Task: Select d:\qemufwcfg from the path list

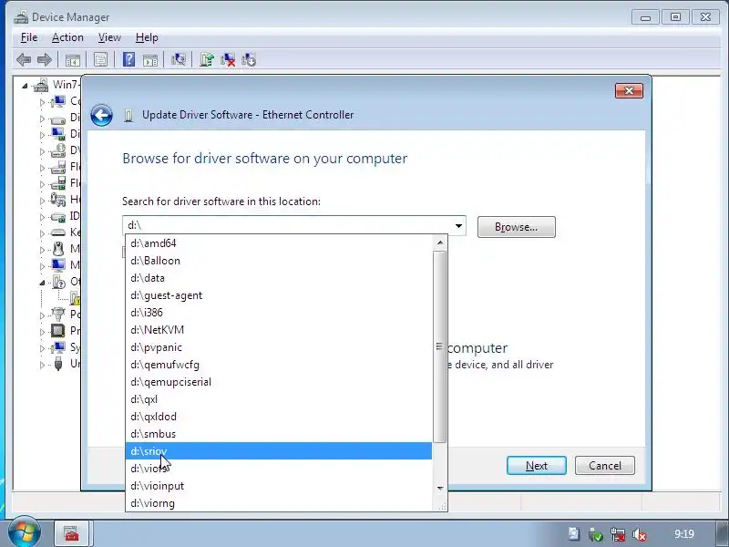Action: coord(279,365)
